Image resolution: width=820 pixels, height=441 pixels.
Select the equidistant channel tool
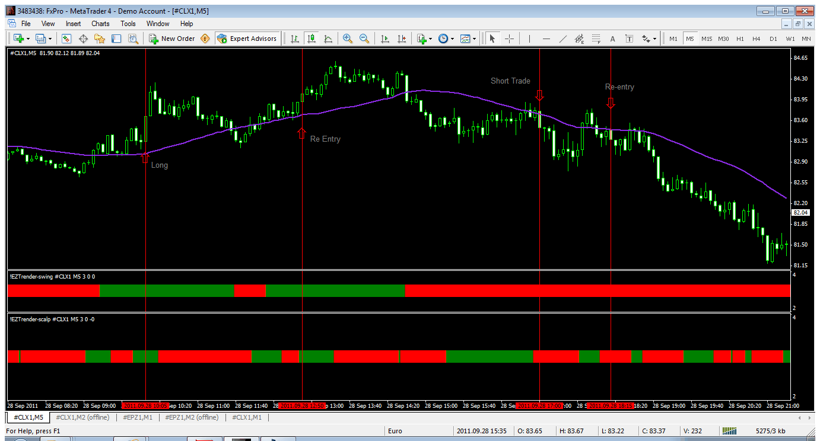click(x=579, y=39)
